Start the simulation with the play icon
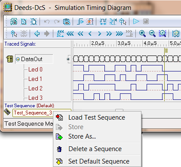Viewport: 181px width, 167px height. pos(136,22)
